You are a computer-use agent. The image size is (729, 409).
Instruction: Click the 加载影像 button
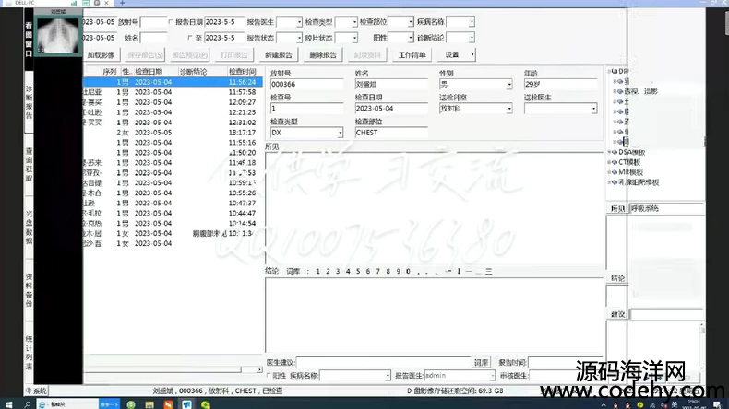click(x=101, y=54)
